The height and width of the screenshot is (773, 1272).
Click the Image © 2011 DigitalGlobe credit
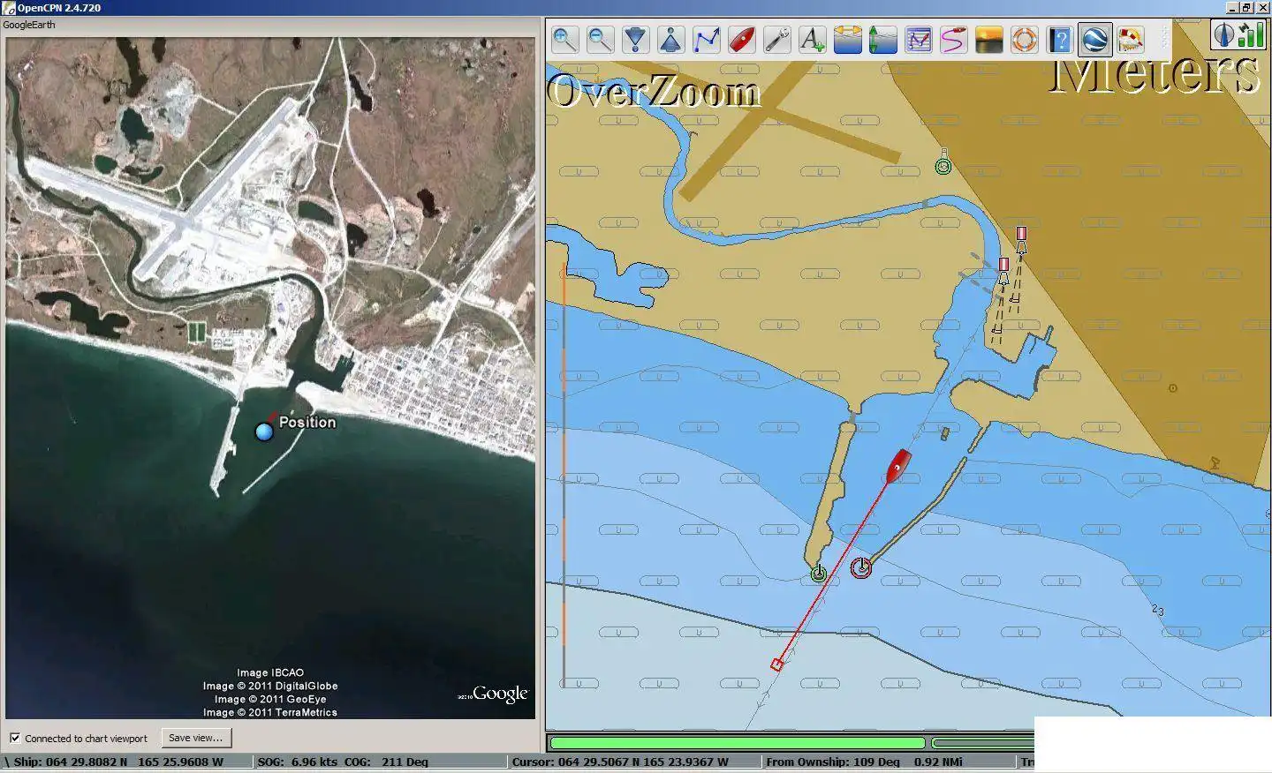[270, 686]
